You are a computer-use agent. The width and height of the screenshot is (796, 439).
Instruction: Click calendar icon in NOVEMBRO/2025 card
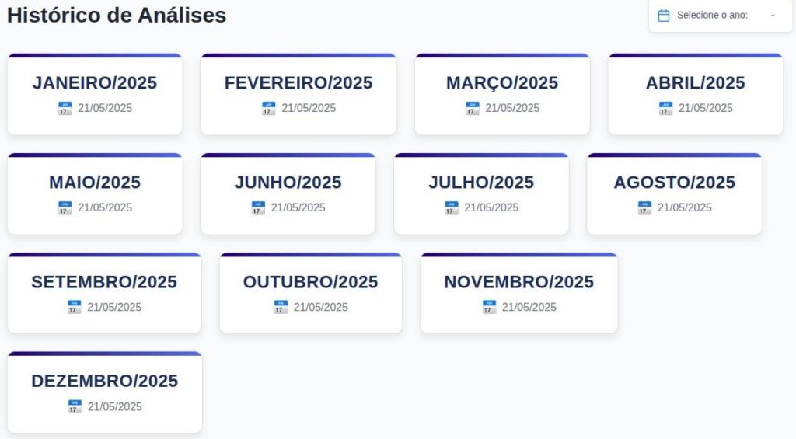pyautogui.click(x=489, y=308)
